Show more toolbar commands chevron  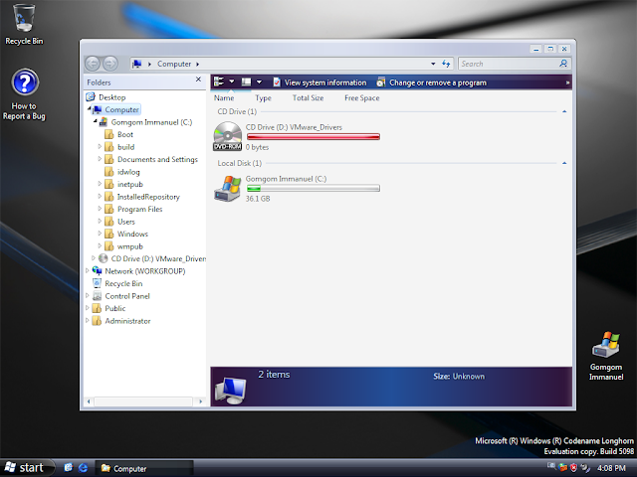tap(567, 82)
